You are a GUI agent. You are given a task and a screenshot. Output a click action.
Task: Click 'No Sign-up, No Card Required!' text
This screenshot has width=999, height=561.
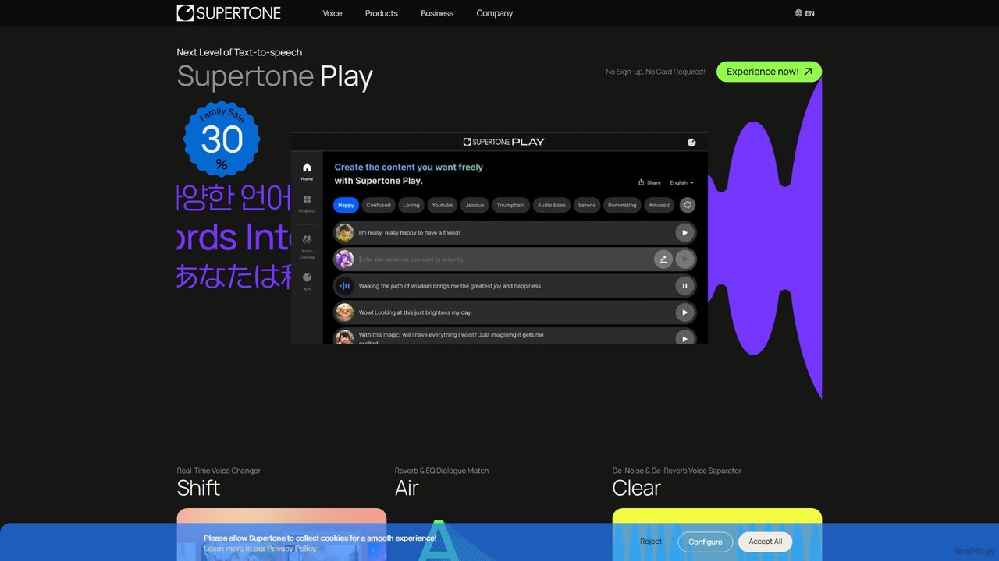(656, 72)
